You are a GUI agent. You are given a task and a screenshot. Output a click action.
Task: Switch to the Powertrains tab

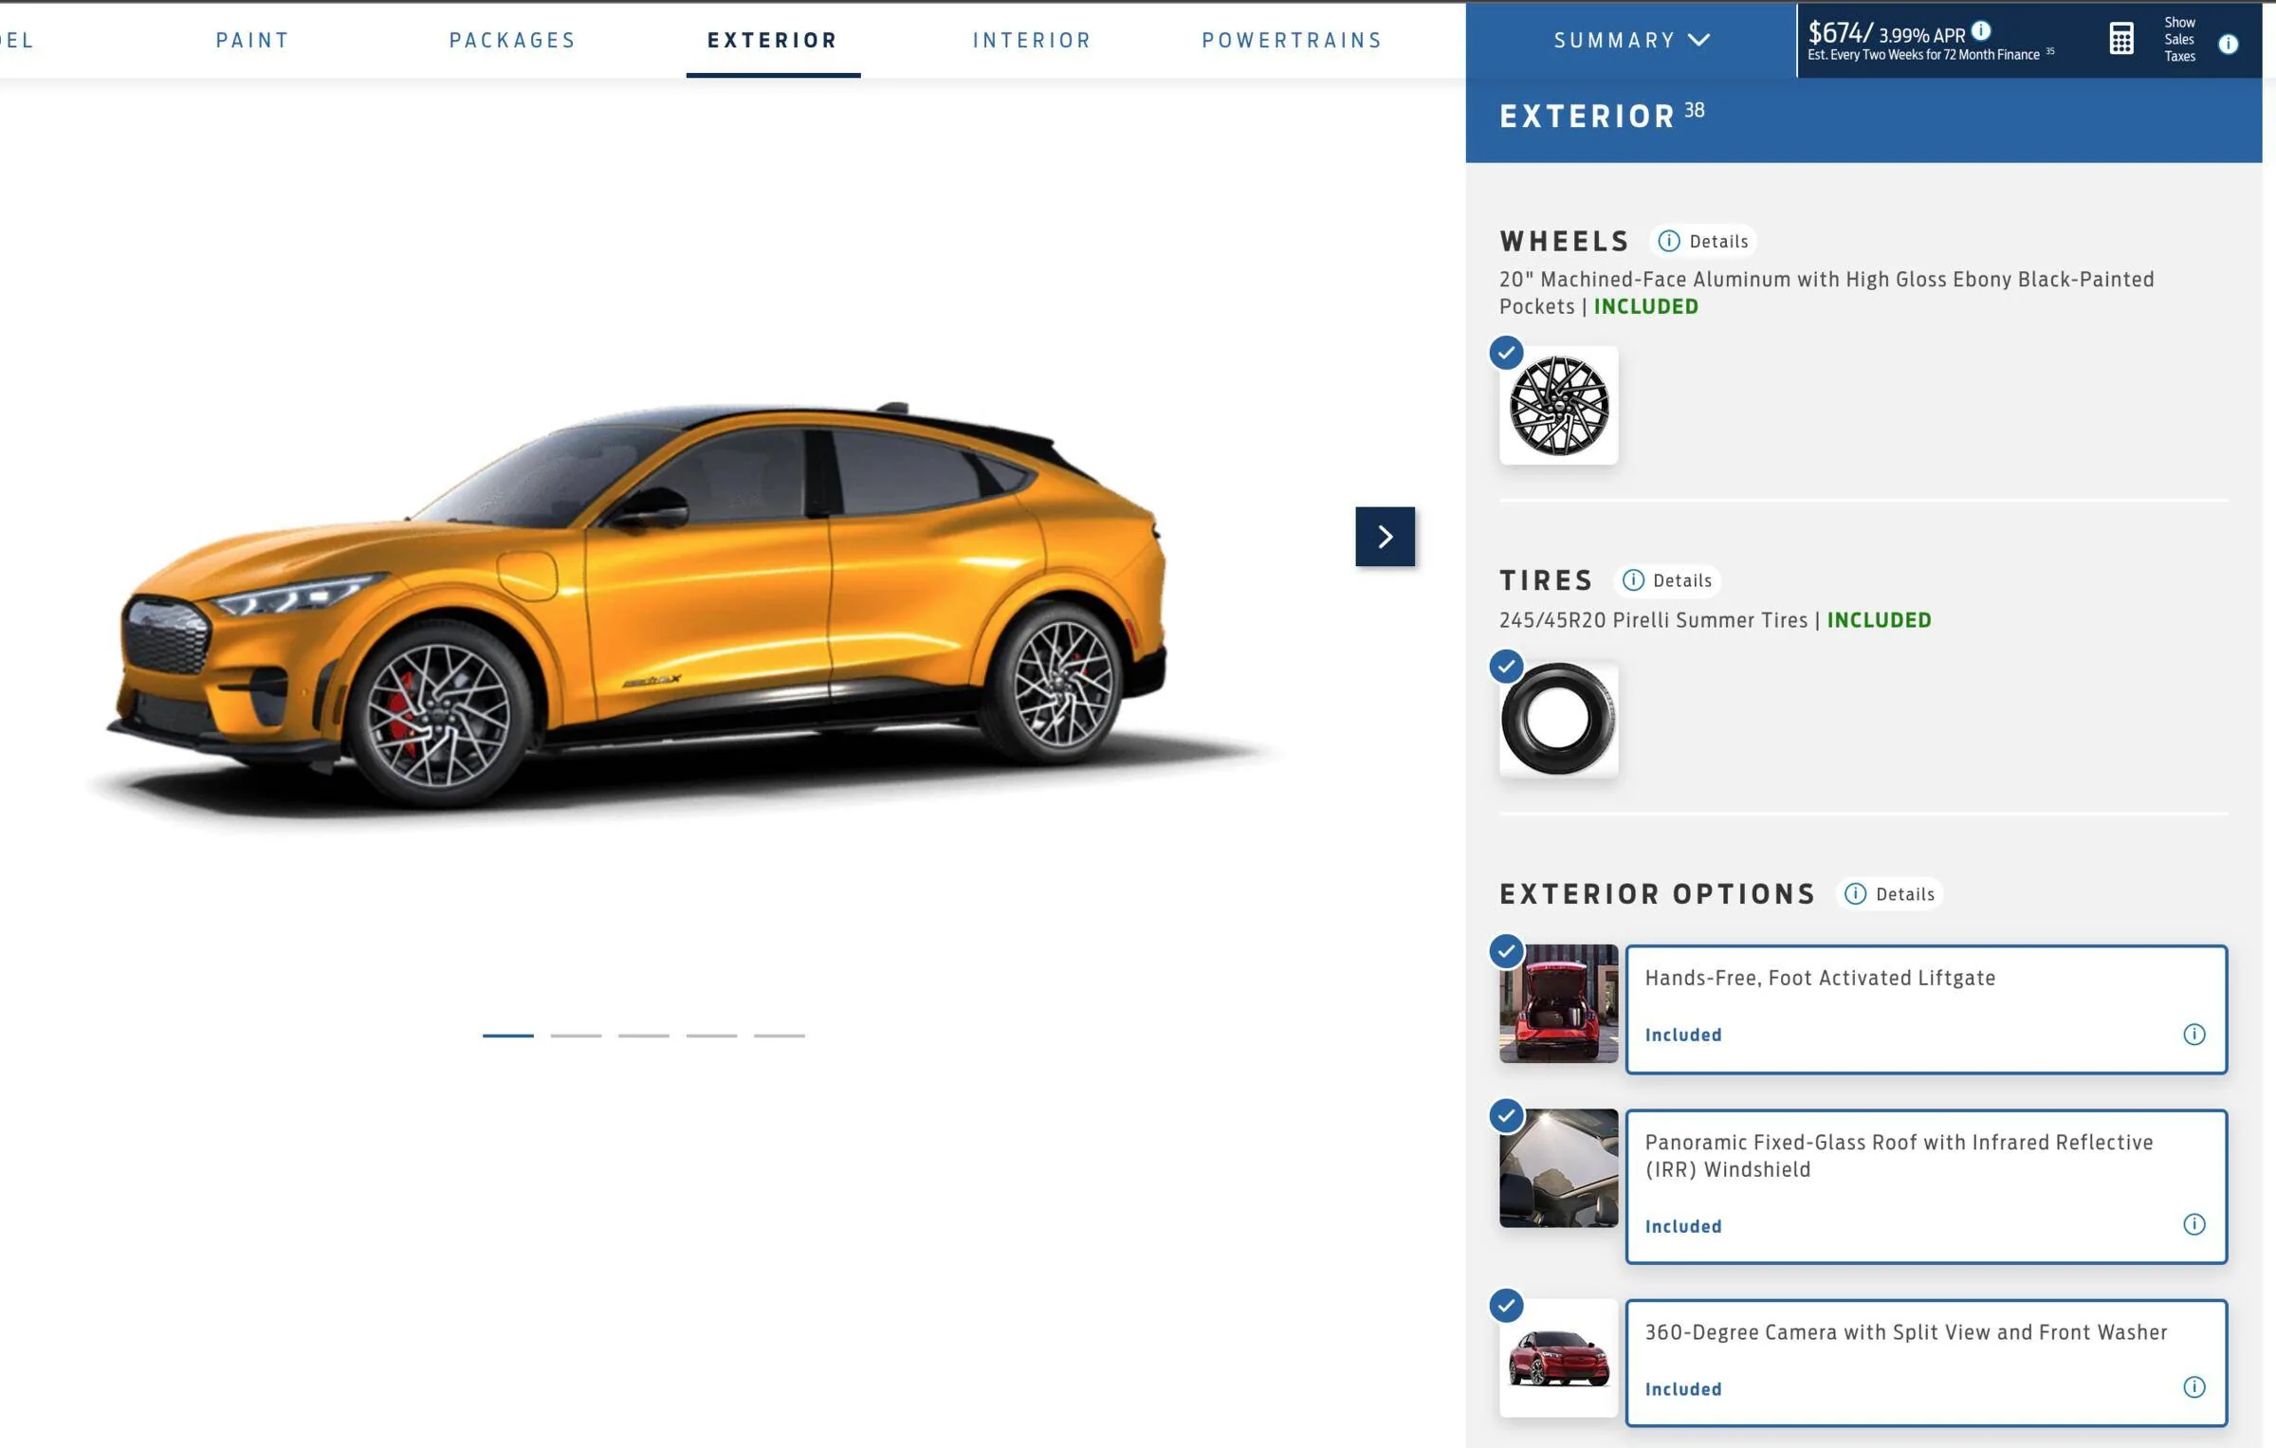1292,40
